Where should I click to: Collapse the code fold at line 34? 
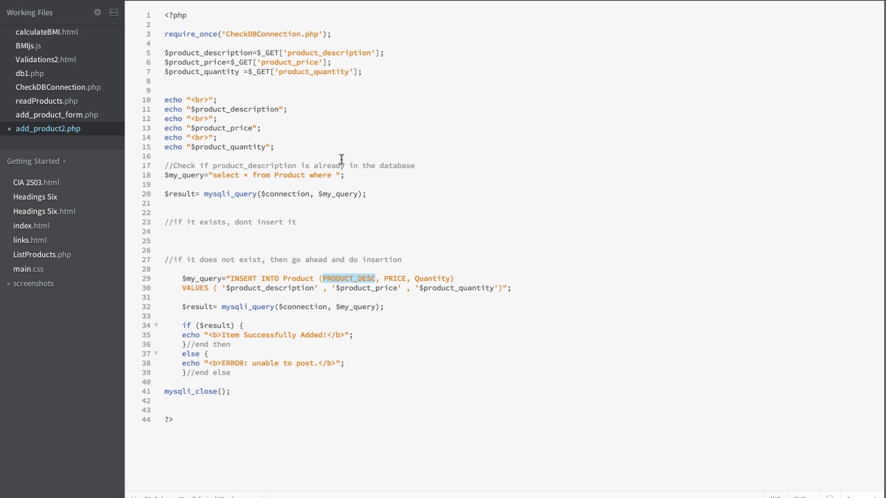156,325
